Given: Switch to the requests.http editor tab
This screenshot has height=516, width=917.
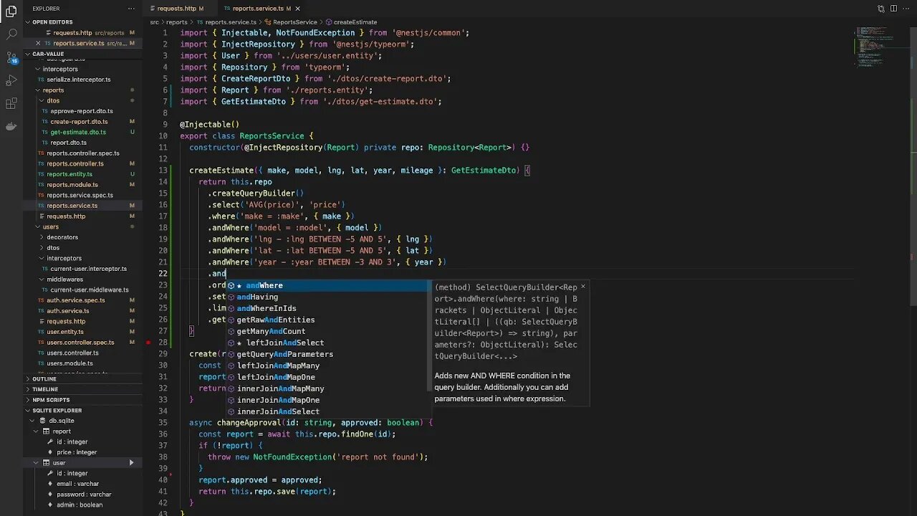Looking at the screenshot, I should pyautogui.click(x=176, y=9).
